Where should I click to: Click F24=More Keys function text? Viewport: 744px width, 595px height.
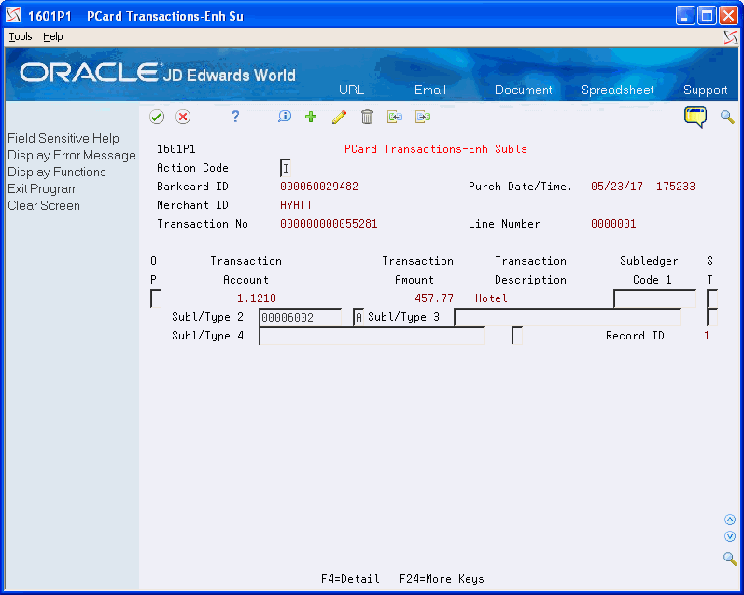[x=442, y=579]
